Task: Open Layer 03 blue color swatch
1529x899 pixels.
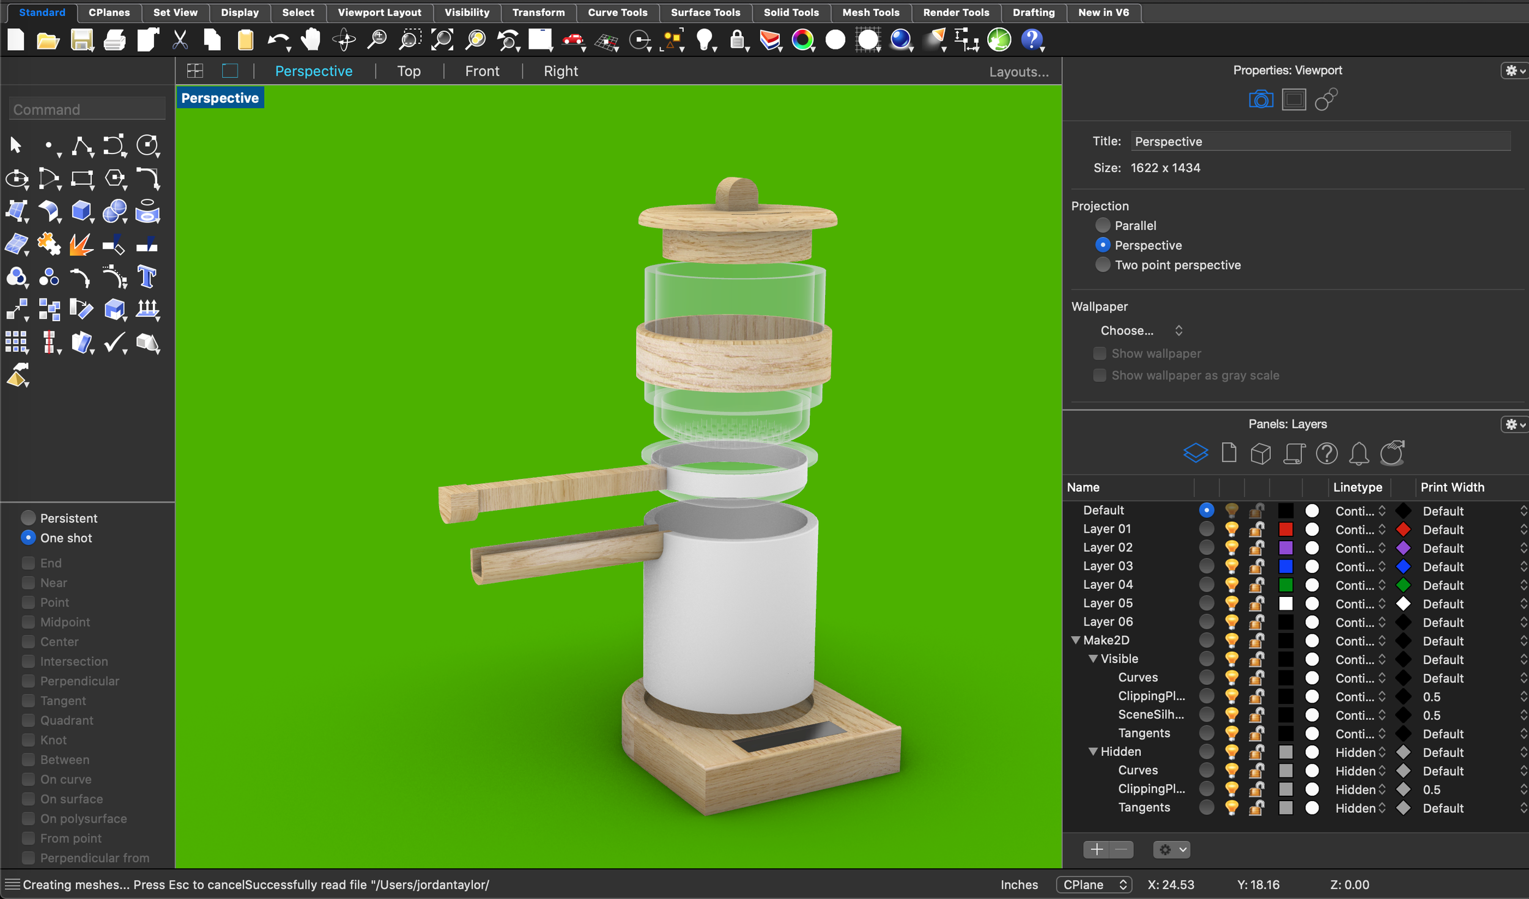Action: point(1286,566)
